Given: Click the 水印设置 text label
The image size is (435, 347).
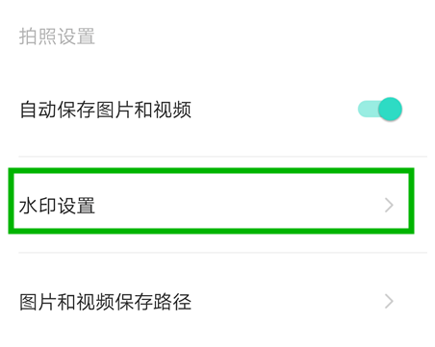Looking at the screenshot, I should coord(57,206).
